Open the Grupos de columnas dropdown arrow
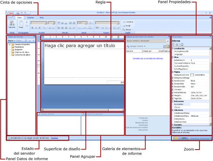This screenshot has height=161, width=213. (123, 114)
